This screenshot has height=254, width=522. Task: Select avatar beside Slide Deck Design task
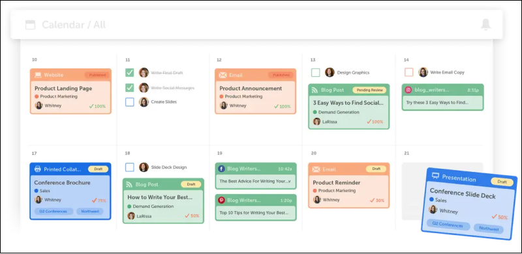(x=144, y=167)
